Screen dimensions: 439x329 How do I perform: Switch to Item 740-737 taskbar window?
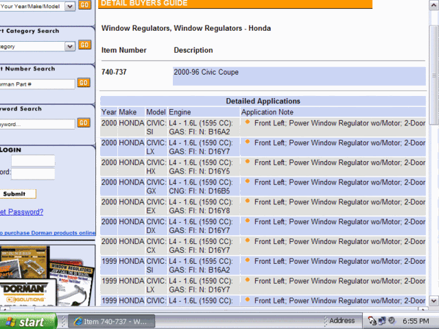[x=112, y=321]
